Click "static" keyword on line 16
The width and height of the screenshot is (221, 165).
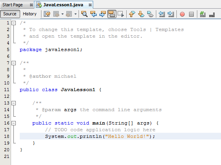(64, 123)
